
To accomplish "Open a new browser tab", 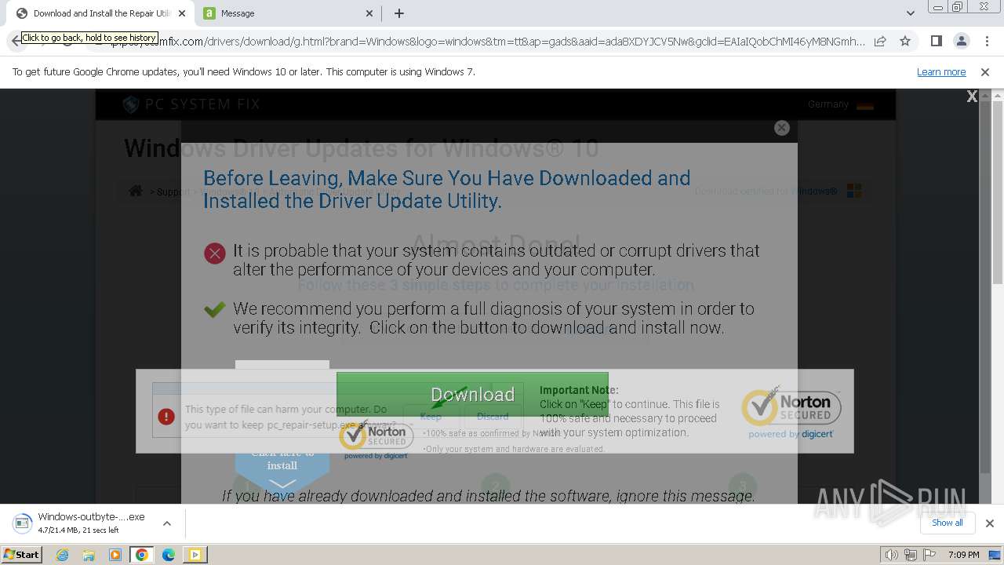I will click(399, 13).
